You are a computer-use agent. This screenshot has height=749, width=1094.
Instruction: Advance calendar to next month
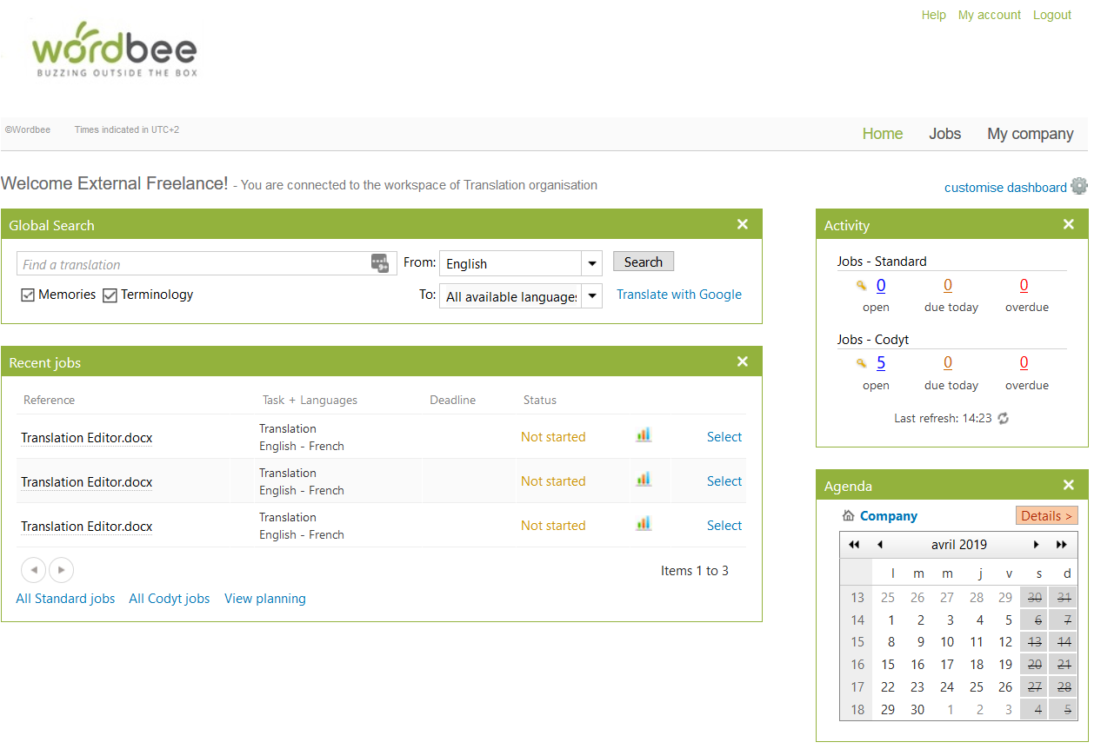[1036, 545]
